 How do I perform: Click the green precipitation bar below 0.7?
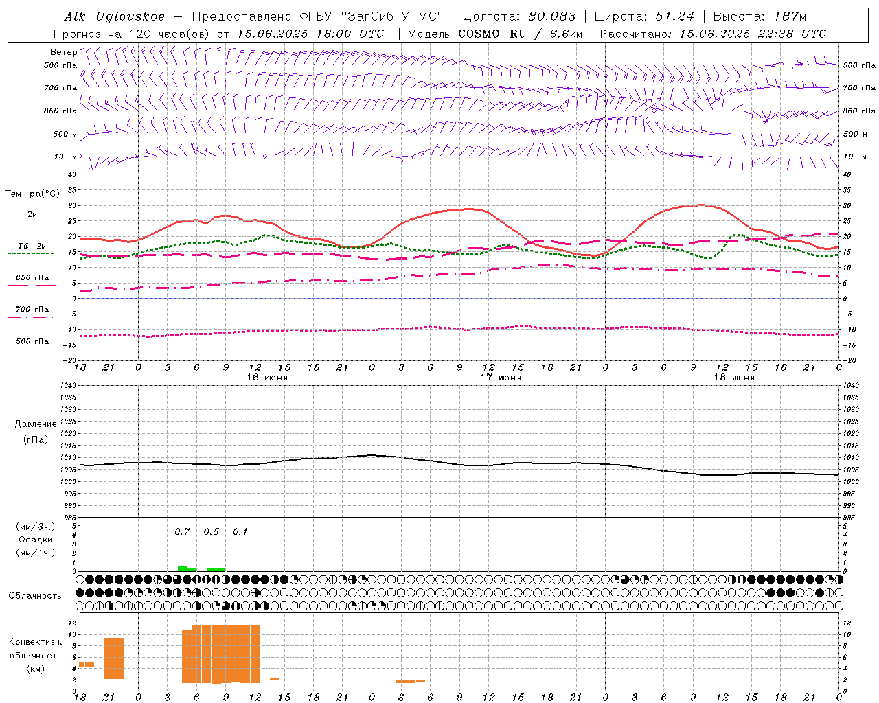tap(182, 568)
